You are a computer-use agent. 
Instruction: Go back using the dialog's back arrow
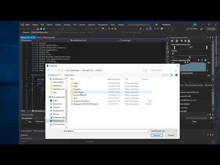click(x=48, y=70)
